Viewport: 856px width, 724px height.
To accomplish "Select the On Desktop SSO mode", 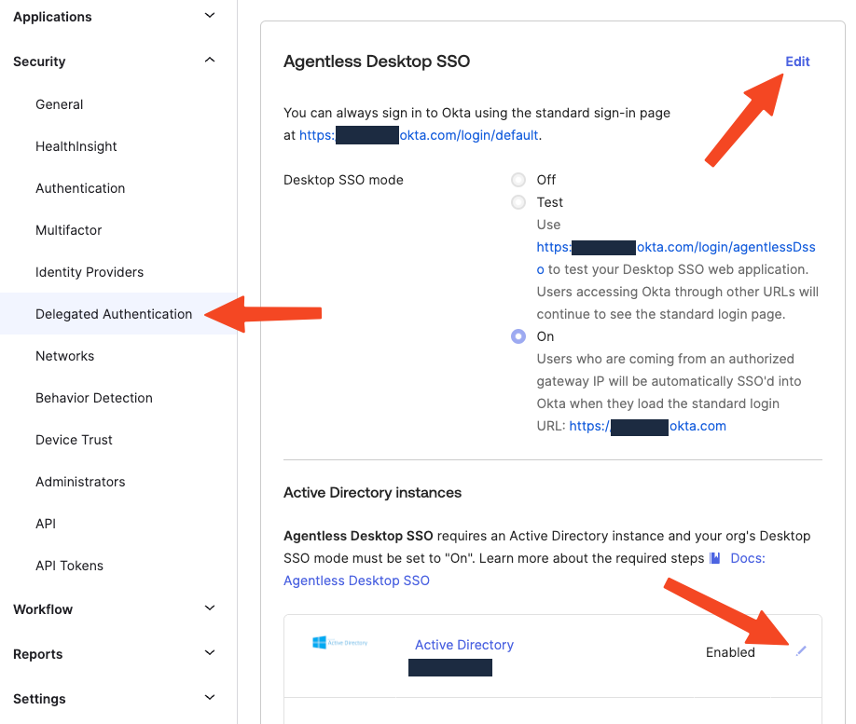I will [x=518, y=336].
